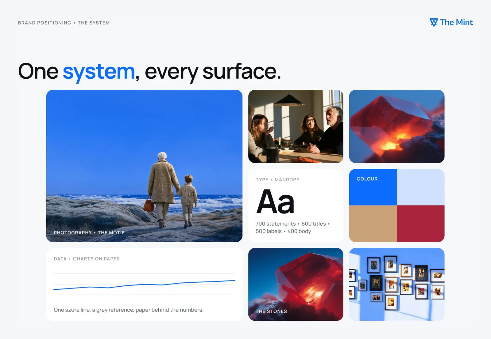This screenshot has height=339, width=491.
Task: Click the TYPE • MANROPE label
Action: [x=277, y=180]
